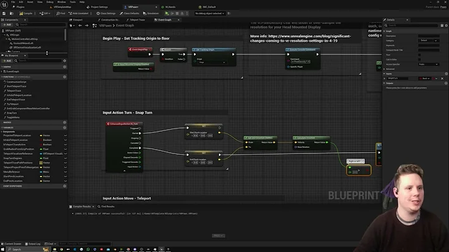The width and height of the screenshot is (449, 252).
Task: Toggle the Pure checkbox in Details
Action: click(420, 55)
